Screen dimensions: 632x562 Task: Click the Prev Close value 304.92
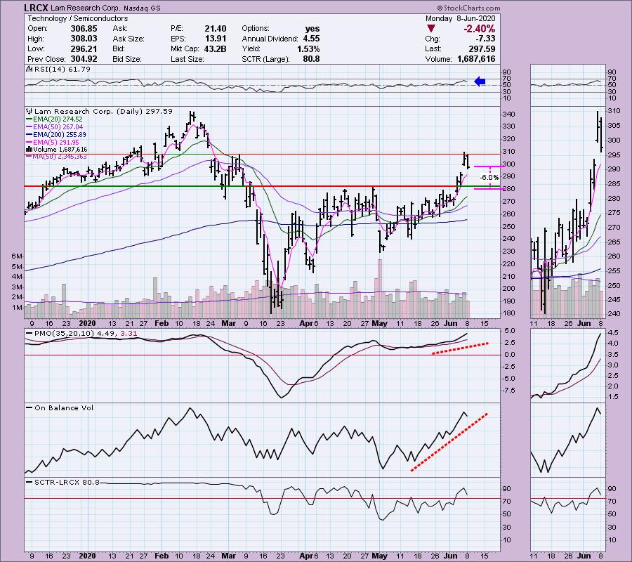pyautogui.click(x=84, y=59)
